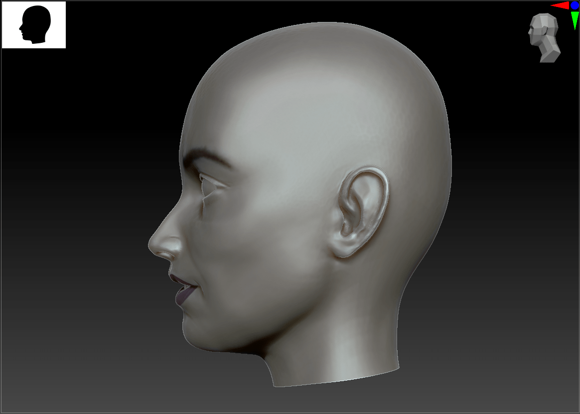The height and width of the screenshot is (414, 580).
Task: Click the nostril on the model's nose
Action: (165, 254)
